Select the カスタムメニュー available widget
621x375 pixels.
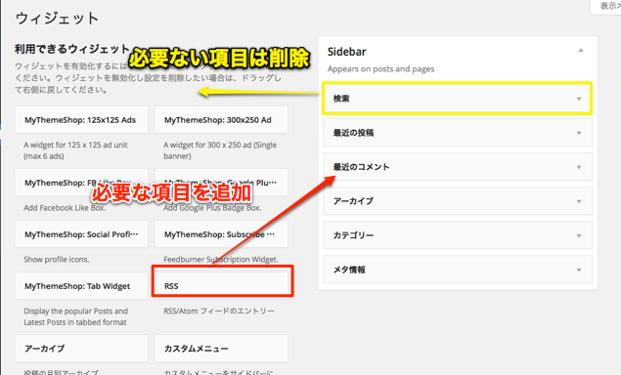click(221, 349)
